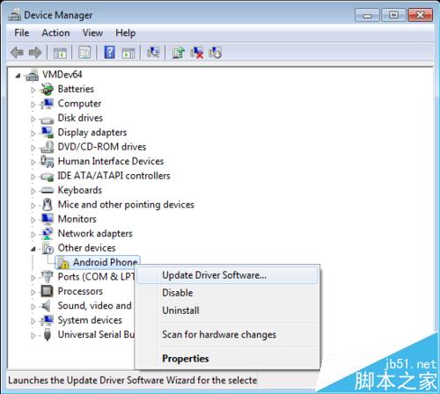Click the IDE ATA/ATAPI controllers icon

(x=47, y=177)
